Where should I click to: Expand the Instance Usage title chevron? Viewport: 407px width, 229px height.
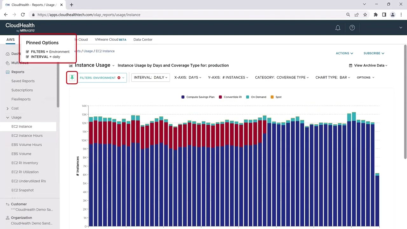pos(113,66)
